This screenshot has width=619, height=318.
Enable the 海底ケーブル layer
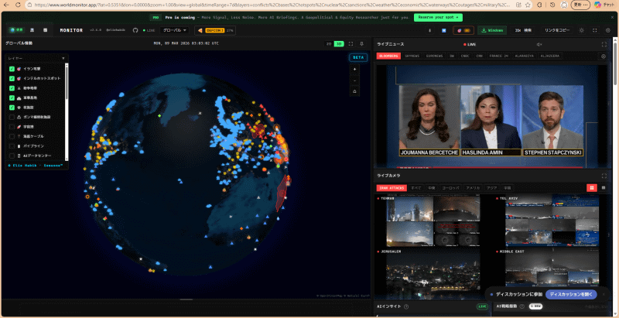point(12,136)
